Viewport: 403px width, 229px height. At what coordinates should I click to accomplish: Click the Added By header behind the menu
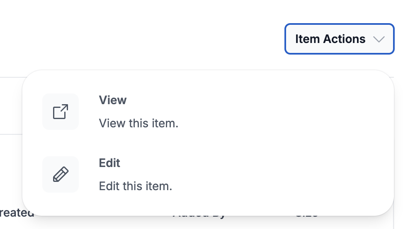[x=199, y=216]
